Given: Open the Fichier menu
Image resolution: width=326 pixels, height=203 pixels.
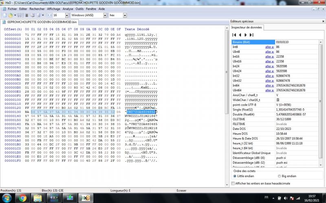Looking at the screenshot, I should 12,9.
